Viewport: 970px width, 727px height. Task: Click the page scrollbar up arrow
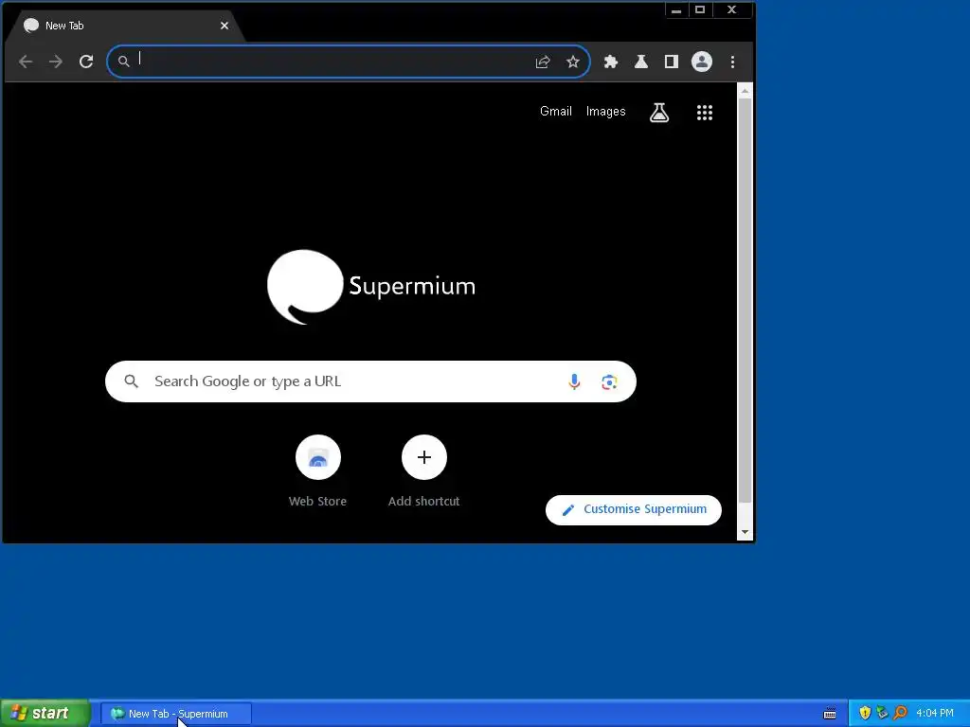[745, 91]
